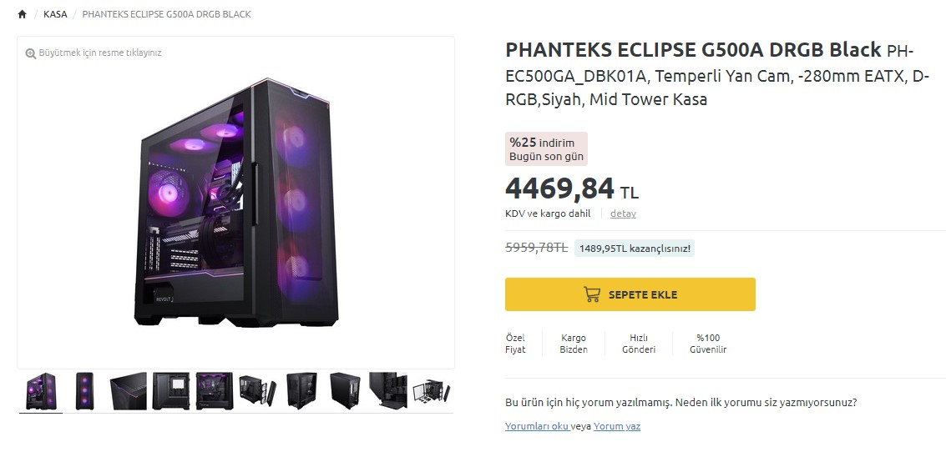The height and width of the screenshot is (462, 946).
Task: Select the last thumbnail with exploded case parts
Action: [432, 390]
